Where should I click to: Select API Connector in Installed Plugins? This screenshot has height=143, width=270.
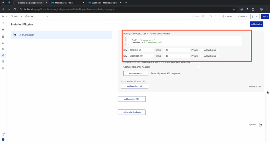pos(62,35)
